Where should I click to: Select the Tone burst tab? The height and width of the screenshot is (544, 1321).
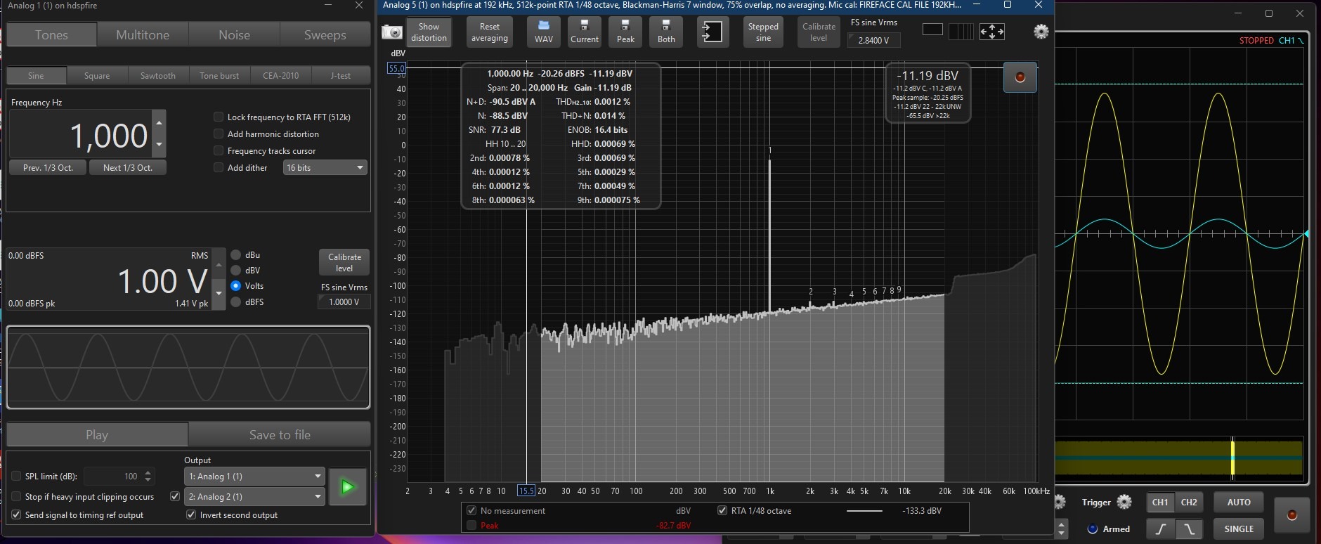[x=219, y=75]
